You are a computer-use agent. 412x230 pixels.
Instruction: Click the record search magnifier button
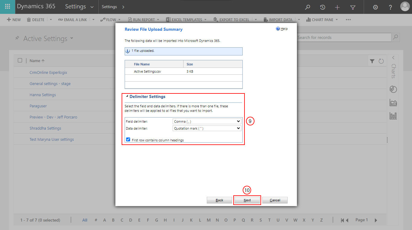click(395, 37)
